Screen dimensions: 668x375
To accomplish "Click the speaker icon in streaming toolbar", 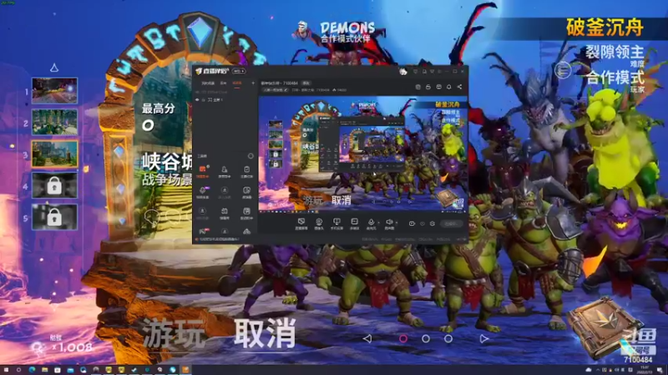I will pyautogui.click(x=388, y=223).
